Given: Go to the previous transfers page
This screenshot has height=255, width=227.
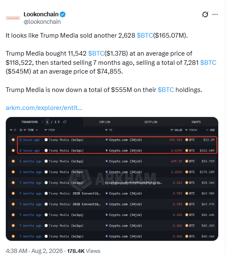Looking at the screenshot, I should pyautogui.click(x=42, y=122).
